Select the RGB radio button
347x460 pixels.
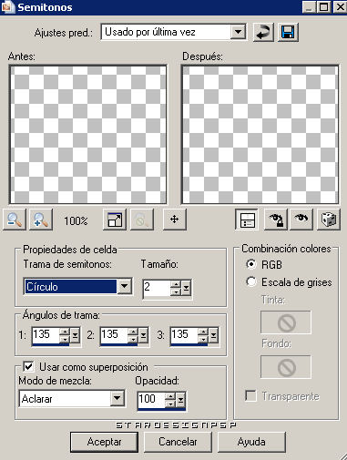[251, 264]
